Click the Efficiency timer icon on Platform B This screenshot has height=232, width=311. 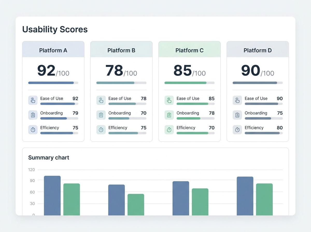point(101,130)
